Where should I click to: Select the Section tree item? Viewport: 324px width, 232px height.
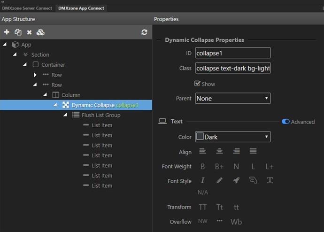tap(40, 55)
